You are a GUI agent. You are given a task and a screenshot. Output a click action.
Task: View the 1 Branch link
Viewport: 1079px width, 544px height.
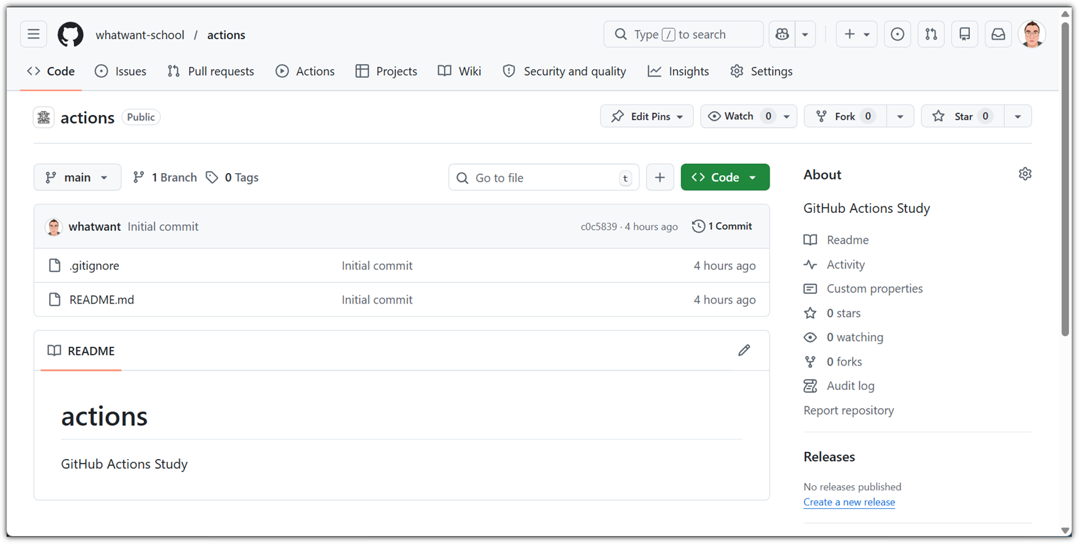pyautogui.click(x=165, y=177)
